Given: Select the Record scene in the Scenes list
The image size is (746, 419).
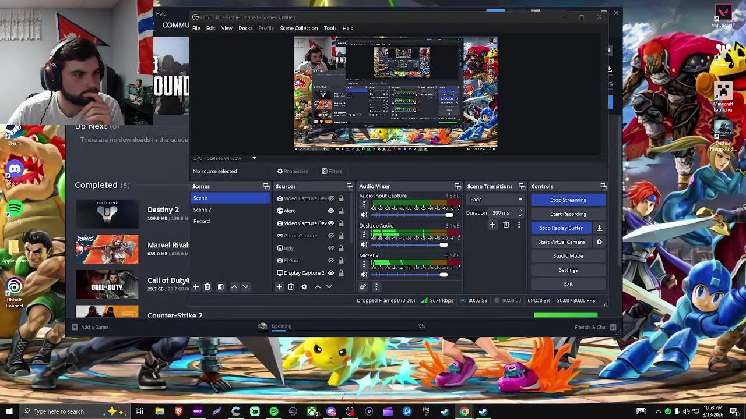Looking at the screenshot, I should (x=231, y=221).
